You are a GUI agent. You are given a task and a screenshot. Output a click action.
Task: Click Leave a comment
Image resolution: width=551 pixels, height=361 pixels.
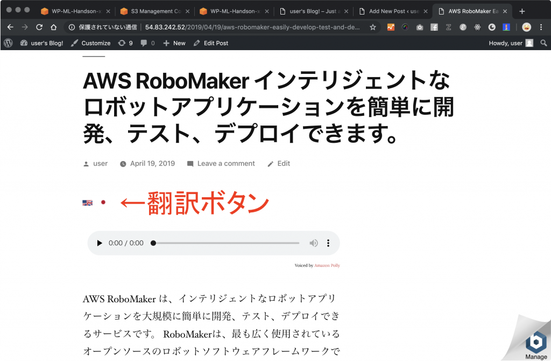click(x=226, y=164)
